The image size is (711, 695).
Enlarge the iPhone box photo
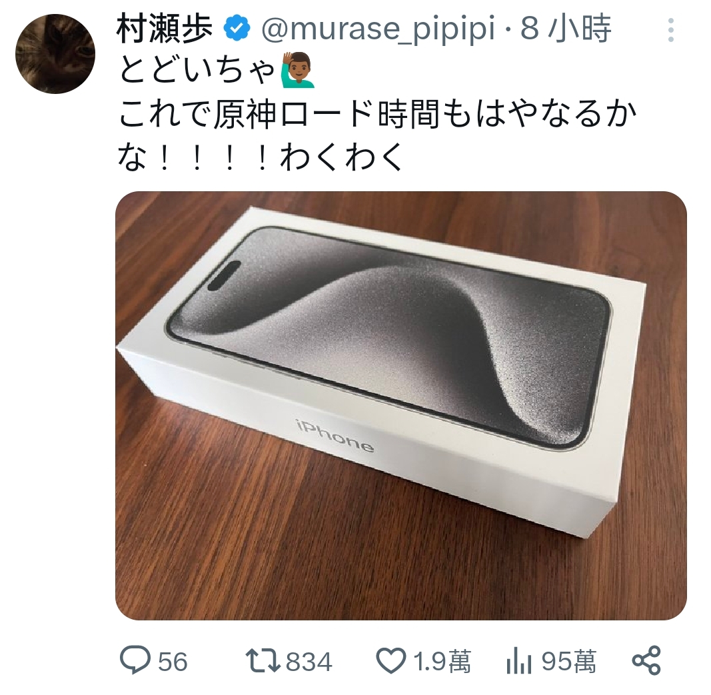[x=401, y=406]
